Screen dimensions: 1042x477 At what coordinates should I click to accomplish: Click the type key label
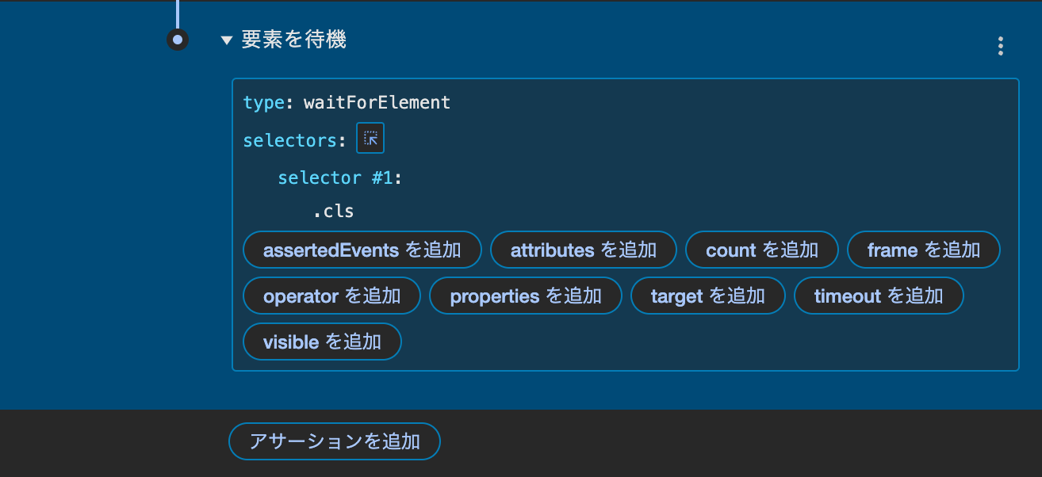(x=262, y=102)
